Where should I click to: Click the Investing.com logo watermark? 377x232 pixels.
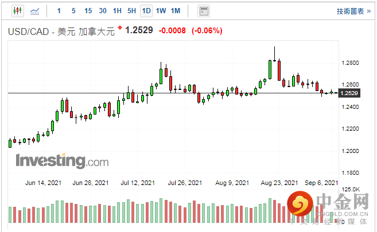(x=61, y=160)
